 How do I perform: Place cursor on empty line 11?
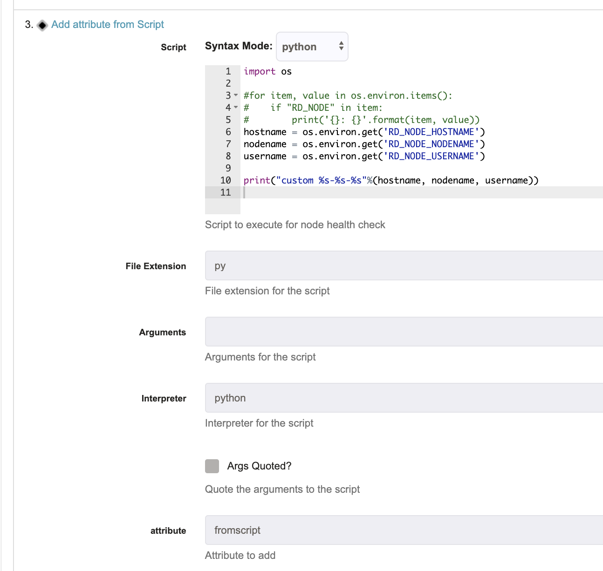pos(422,192)
